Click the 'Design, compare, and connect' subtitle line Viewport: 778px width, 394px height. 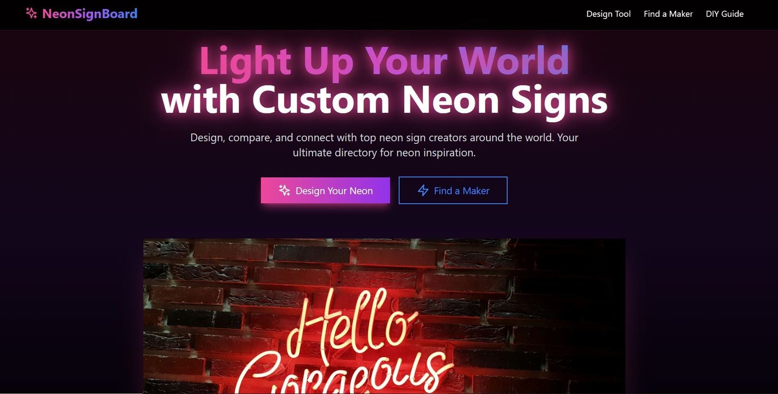pyautogui.click(x=384, y=137)
